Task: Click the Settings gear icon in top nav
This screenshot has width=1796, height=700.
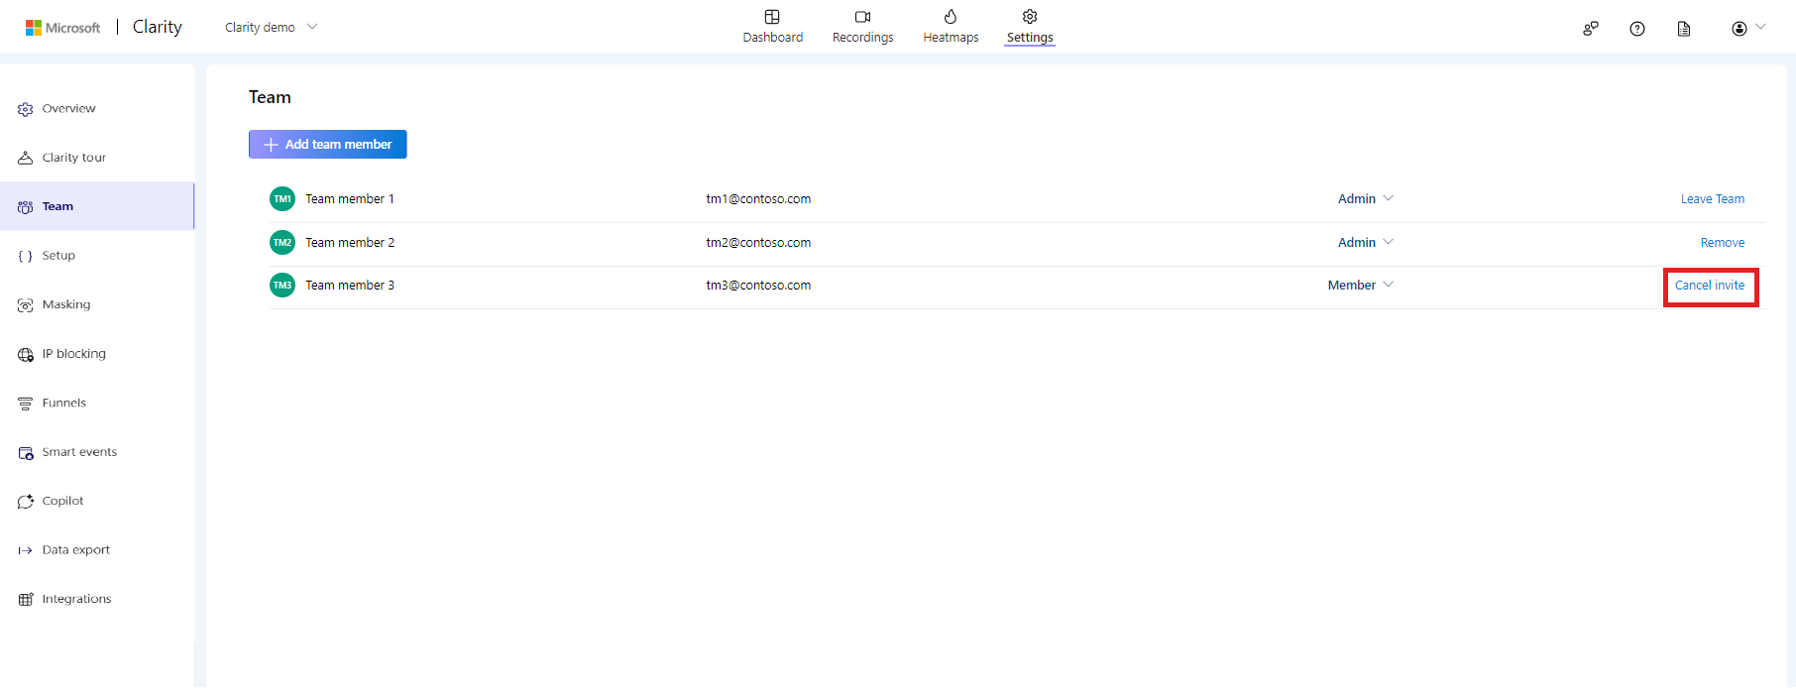Action: [1030, 17]
